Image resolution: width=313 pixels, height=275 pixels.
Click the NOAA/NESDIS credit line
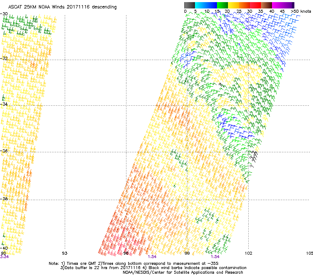pos(183,272)
